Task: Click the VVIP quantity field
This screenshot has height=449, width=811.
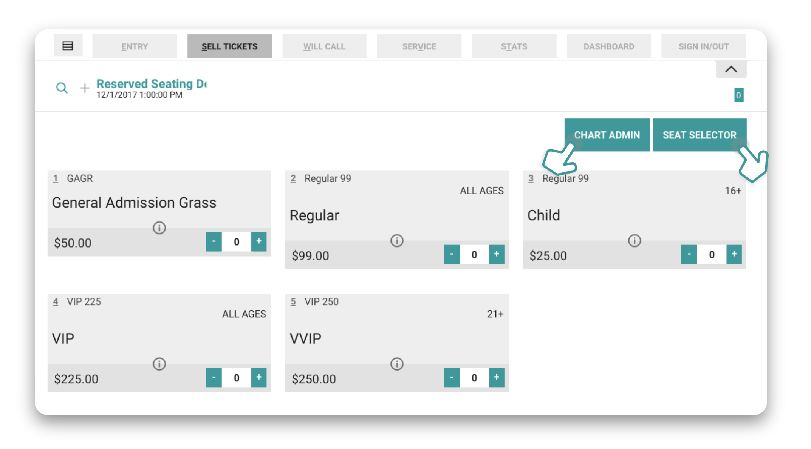Action: click(474, 378)
